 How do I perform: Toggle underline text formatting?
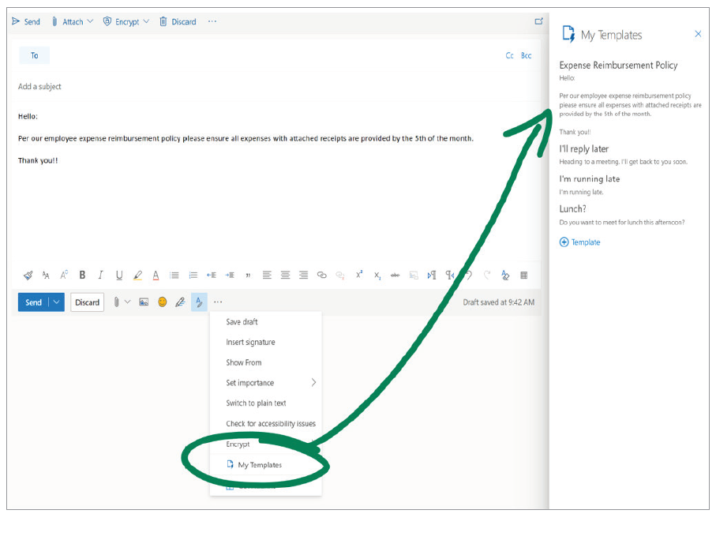[x=119, y=276]
